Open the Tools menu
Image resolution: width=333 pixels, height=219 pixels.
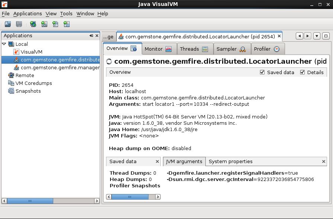[66, 14]
